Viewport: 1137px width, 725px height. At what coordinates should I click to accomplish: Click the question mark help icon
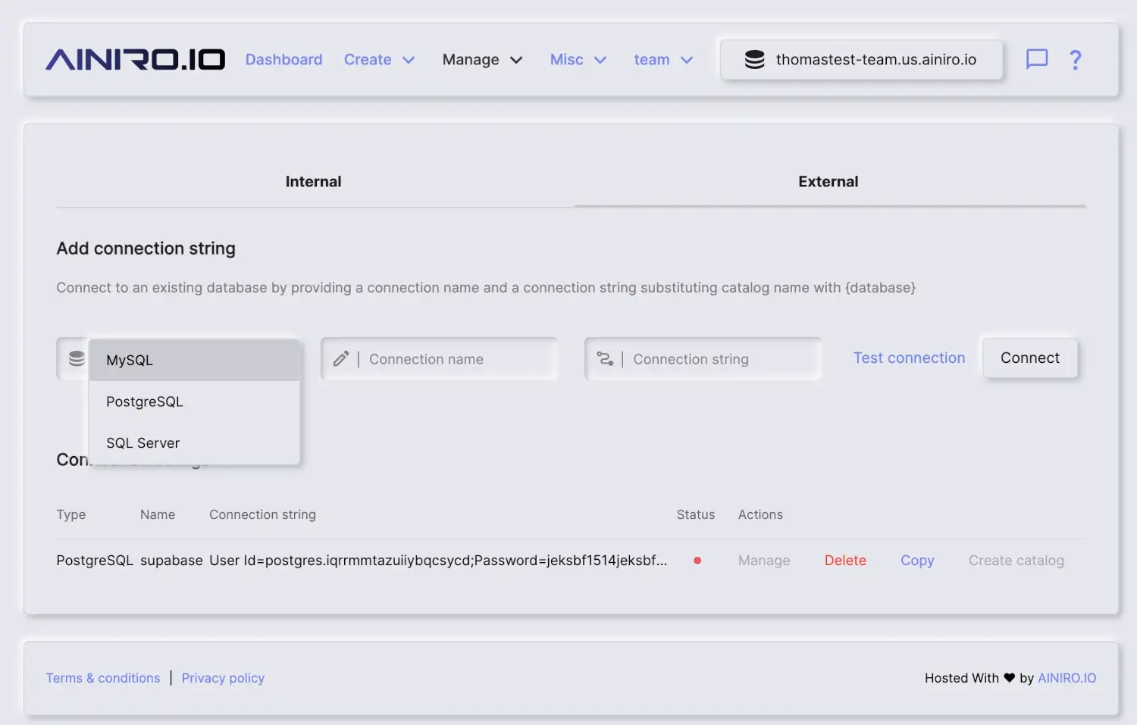coord(1075,59)
